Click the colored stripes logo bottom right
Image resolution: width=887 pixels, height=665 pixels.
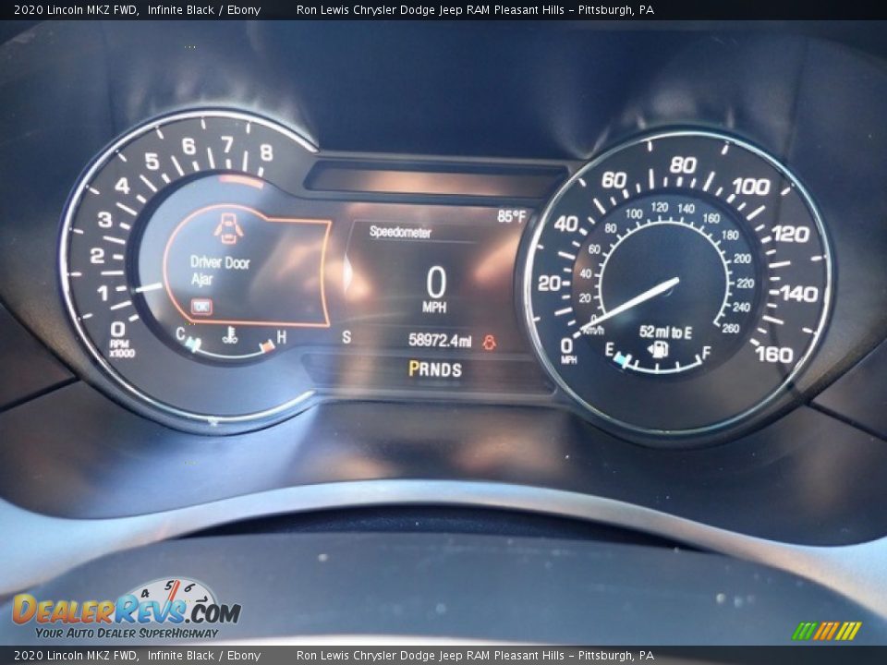[826, 631]
